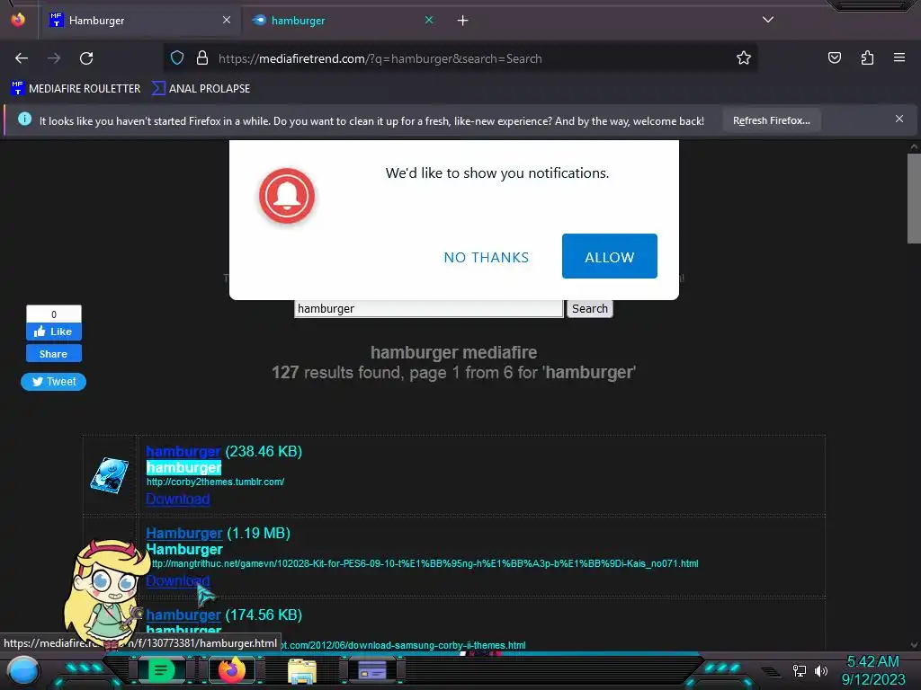
Task: Switch to the lowercase hamburger tab
Action: tap(343, 21)
